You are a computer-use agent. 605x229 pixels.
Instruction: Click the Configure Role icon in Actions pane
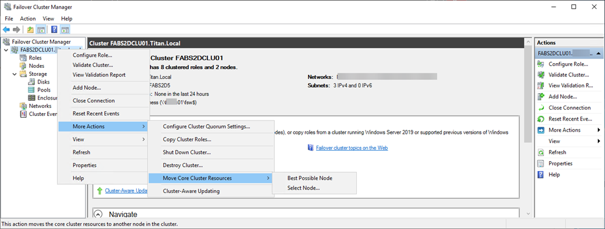[541, 64]
